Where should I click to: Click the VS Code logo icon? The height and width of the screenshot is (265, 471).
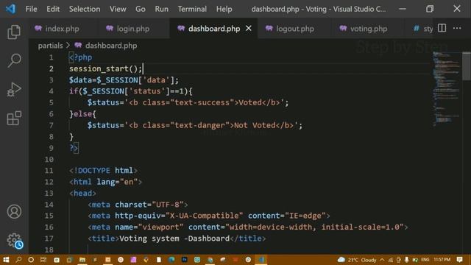[10, 9]
